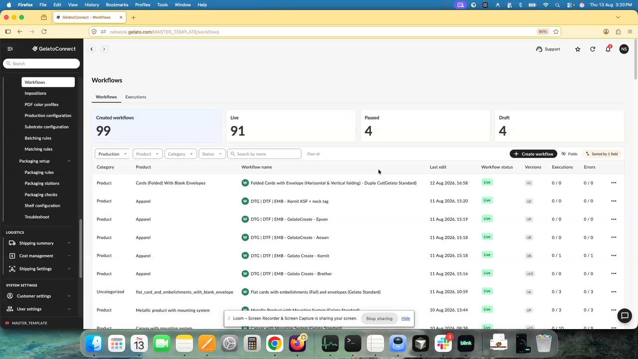638x359 pixels.
Task: Open Activity Monitor from the Dock
Action: tap(330, 344)
